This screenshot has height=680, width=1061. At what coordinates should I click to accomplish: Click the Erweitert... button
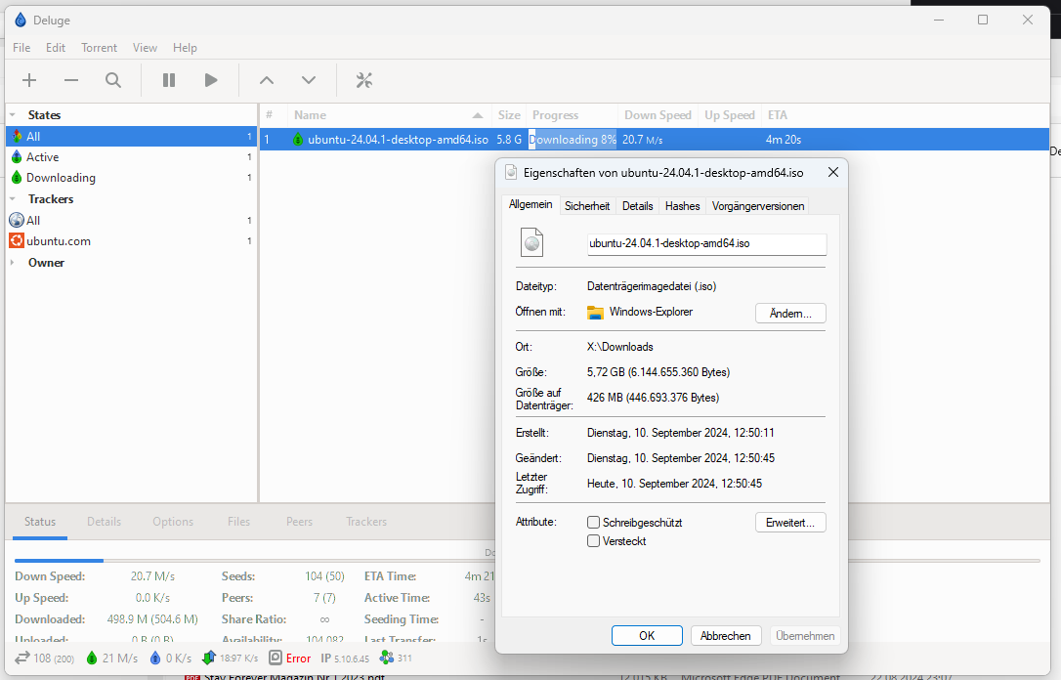point(790,523)
